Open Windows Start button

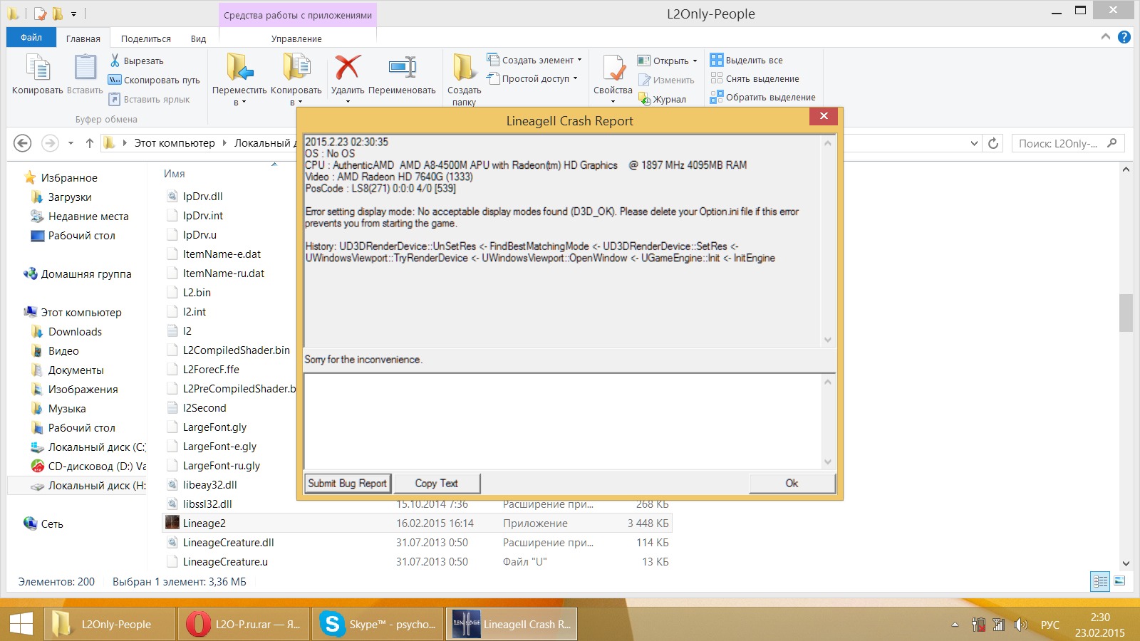(x=21, y=624)
